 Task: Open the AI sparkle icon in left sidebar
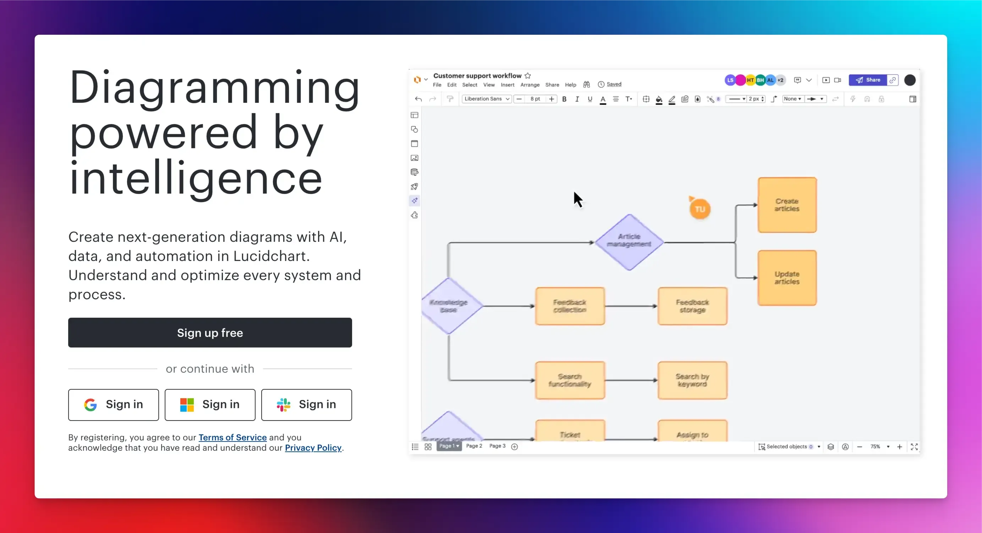(x=415, y=200)
